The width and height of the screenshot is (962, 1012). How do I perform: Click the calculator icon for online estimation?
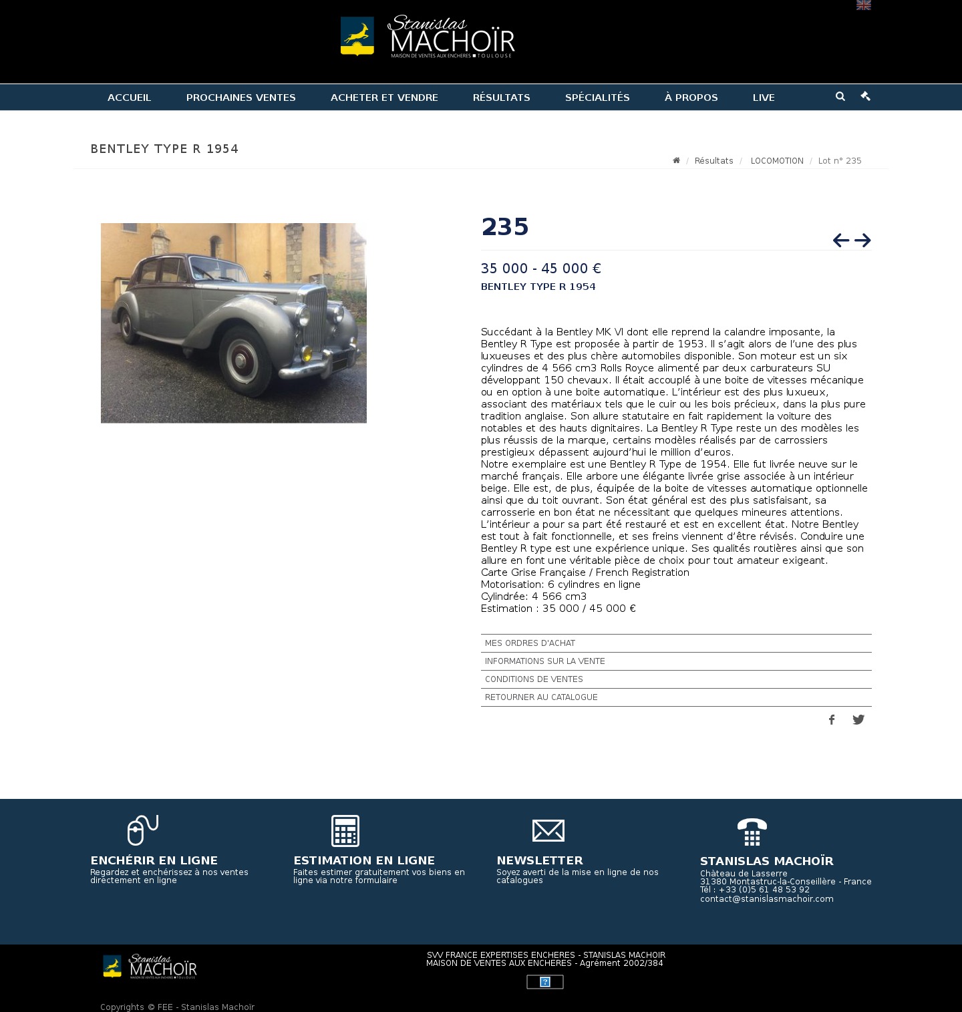tap(345, 831)
